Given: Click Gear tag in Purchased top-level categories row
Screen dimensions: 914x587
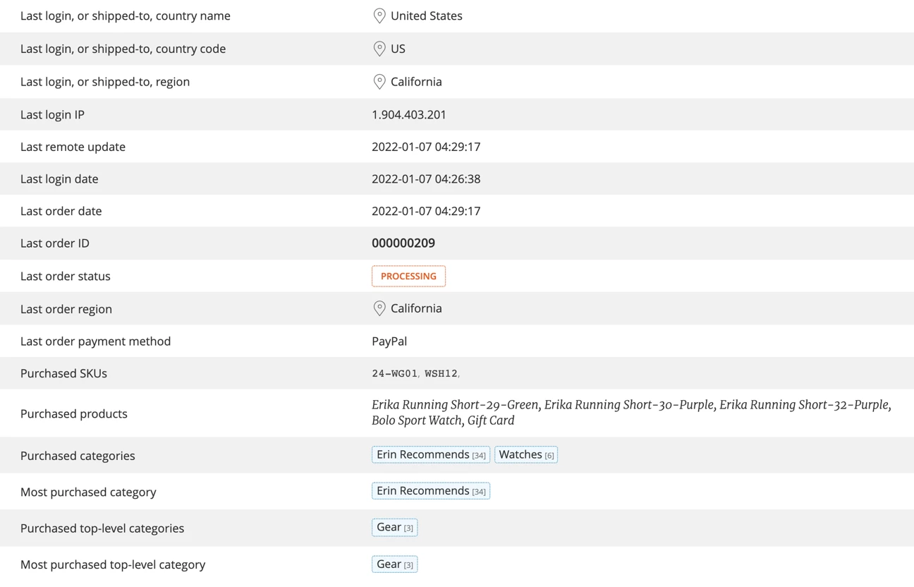Looking at the screenshot, I should pos(394,528).
